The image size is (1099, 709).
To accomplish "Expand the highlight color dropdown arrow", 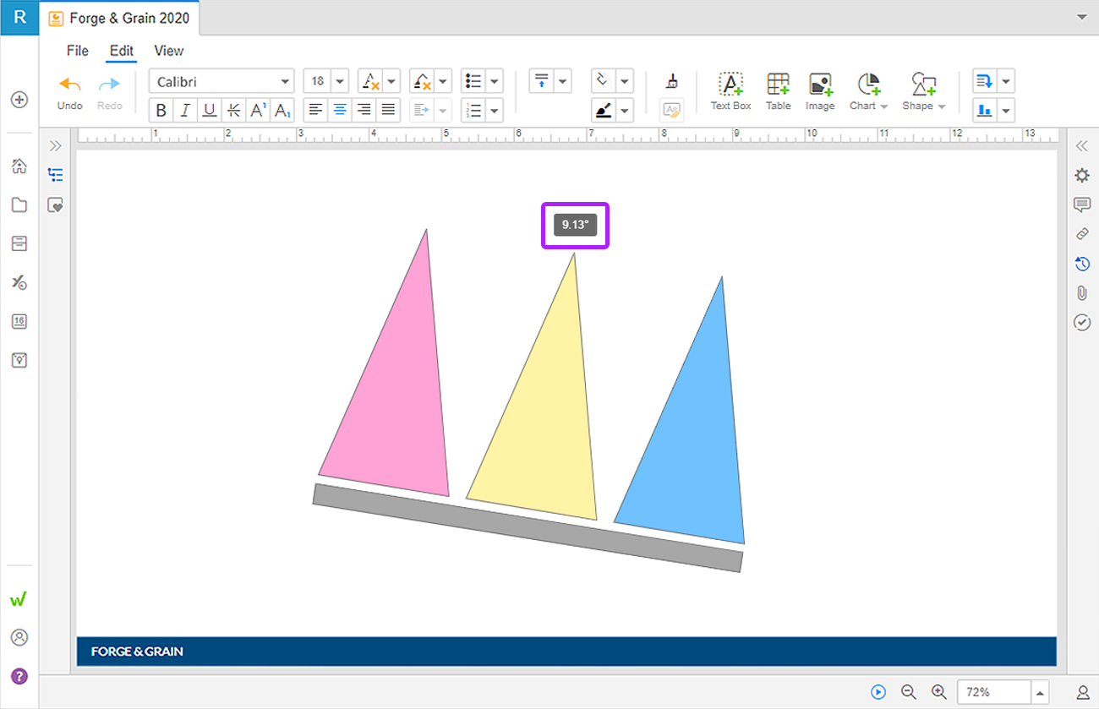I will pos(443,81).
